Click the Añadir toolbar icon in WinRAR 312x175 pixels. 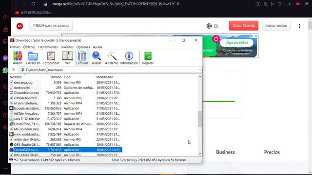pyautogui.click(x=18, y=58)
